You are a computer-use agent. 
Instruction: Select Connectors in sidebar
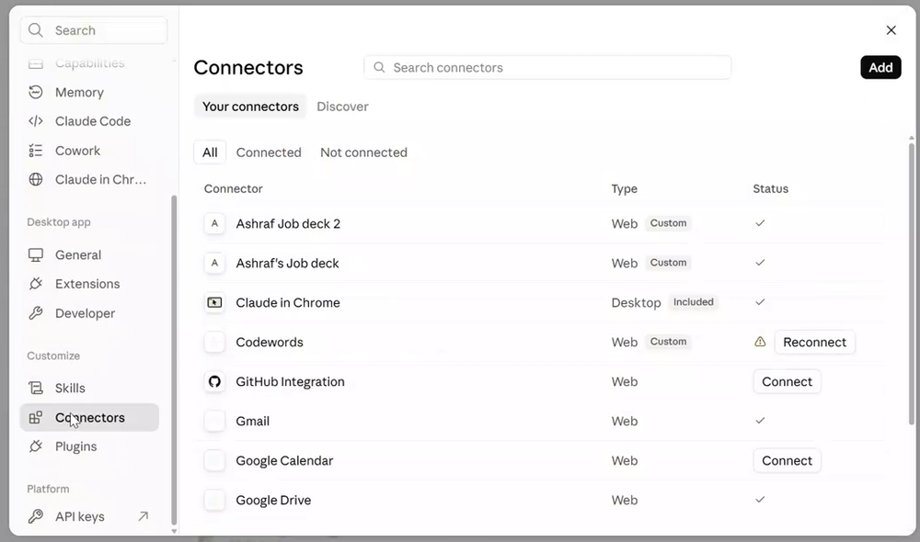(89, 417)
